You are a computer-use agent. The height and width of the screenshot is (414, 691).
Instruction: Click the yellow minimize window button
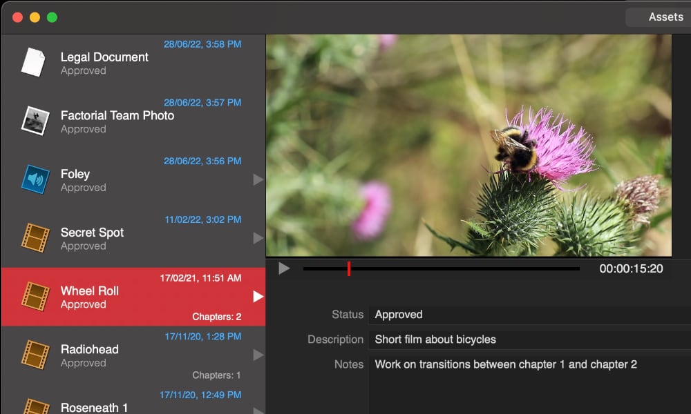(x=35, y=17)
